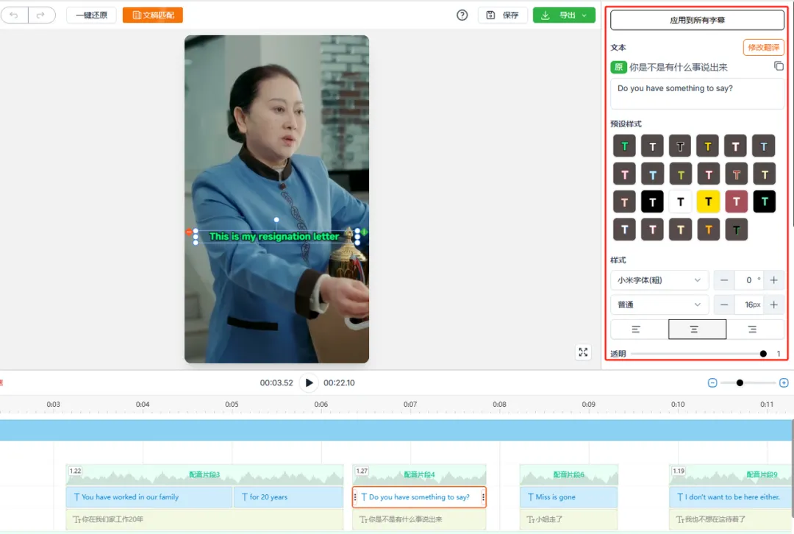Apply the white T on red background preset

[736, 202]
